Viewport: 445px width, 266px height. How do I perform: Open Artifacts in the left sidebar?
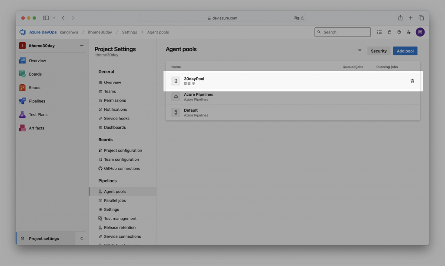tap(37, 128)
